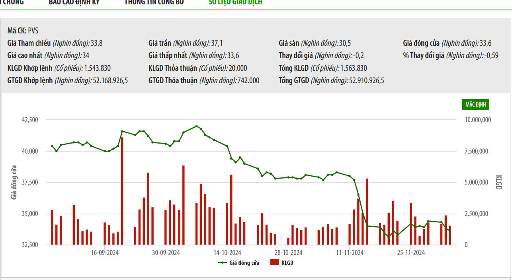This screenshot has width=514, height=280.
Task: Click the highest point of the green price line
Action: [x=196, y=126]
